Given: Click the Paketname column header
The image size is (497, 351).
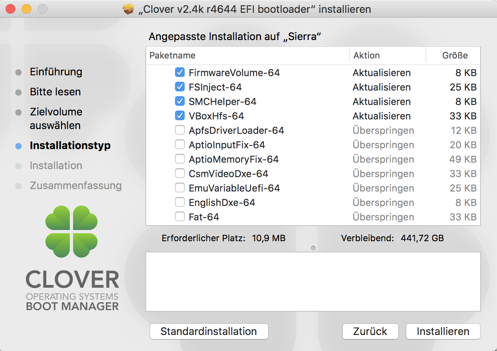Looking at the screenshot, I should (248, 55).
